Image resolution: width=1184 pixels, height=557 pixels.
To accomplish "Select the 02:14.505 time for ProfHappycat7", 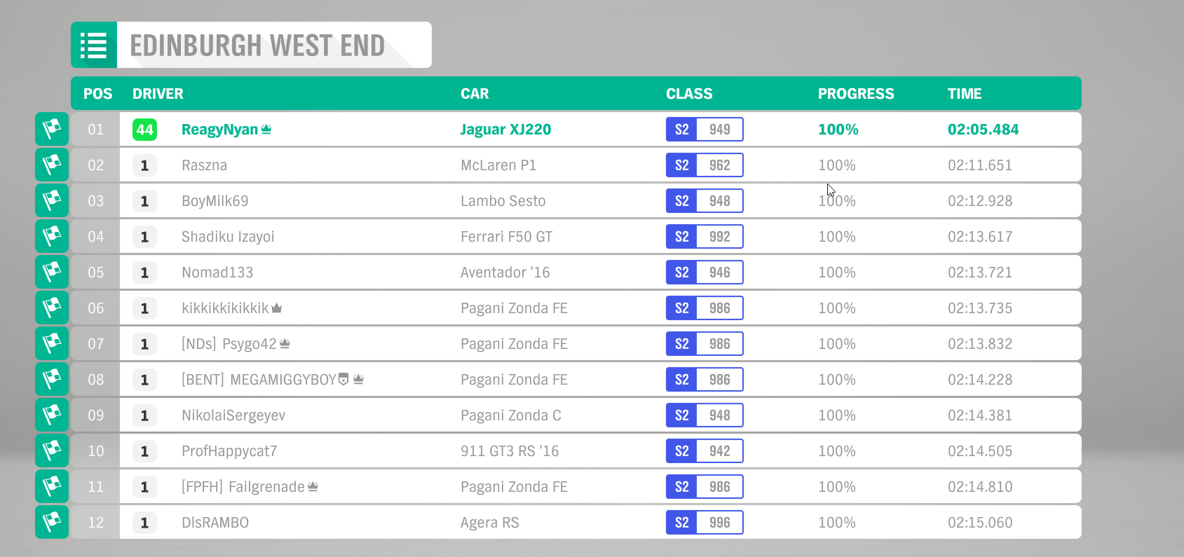I will click(x=980, y=451).
